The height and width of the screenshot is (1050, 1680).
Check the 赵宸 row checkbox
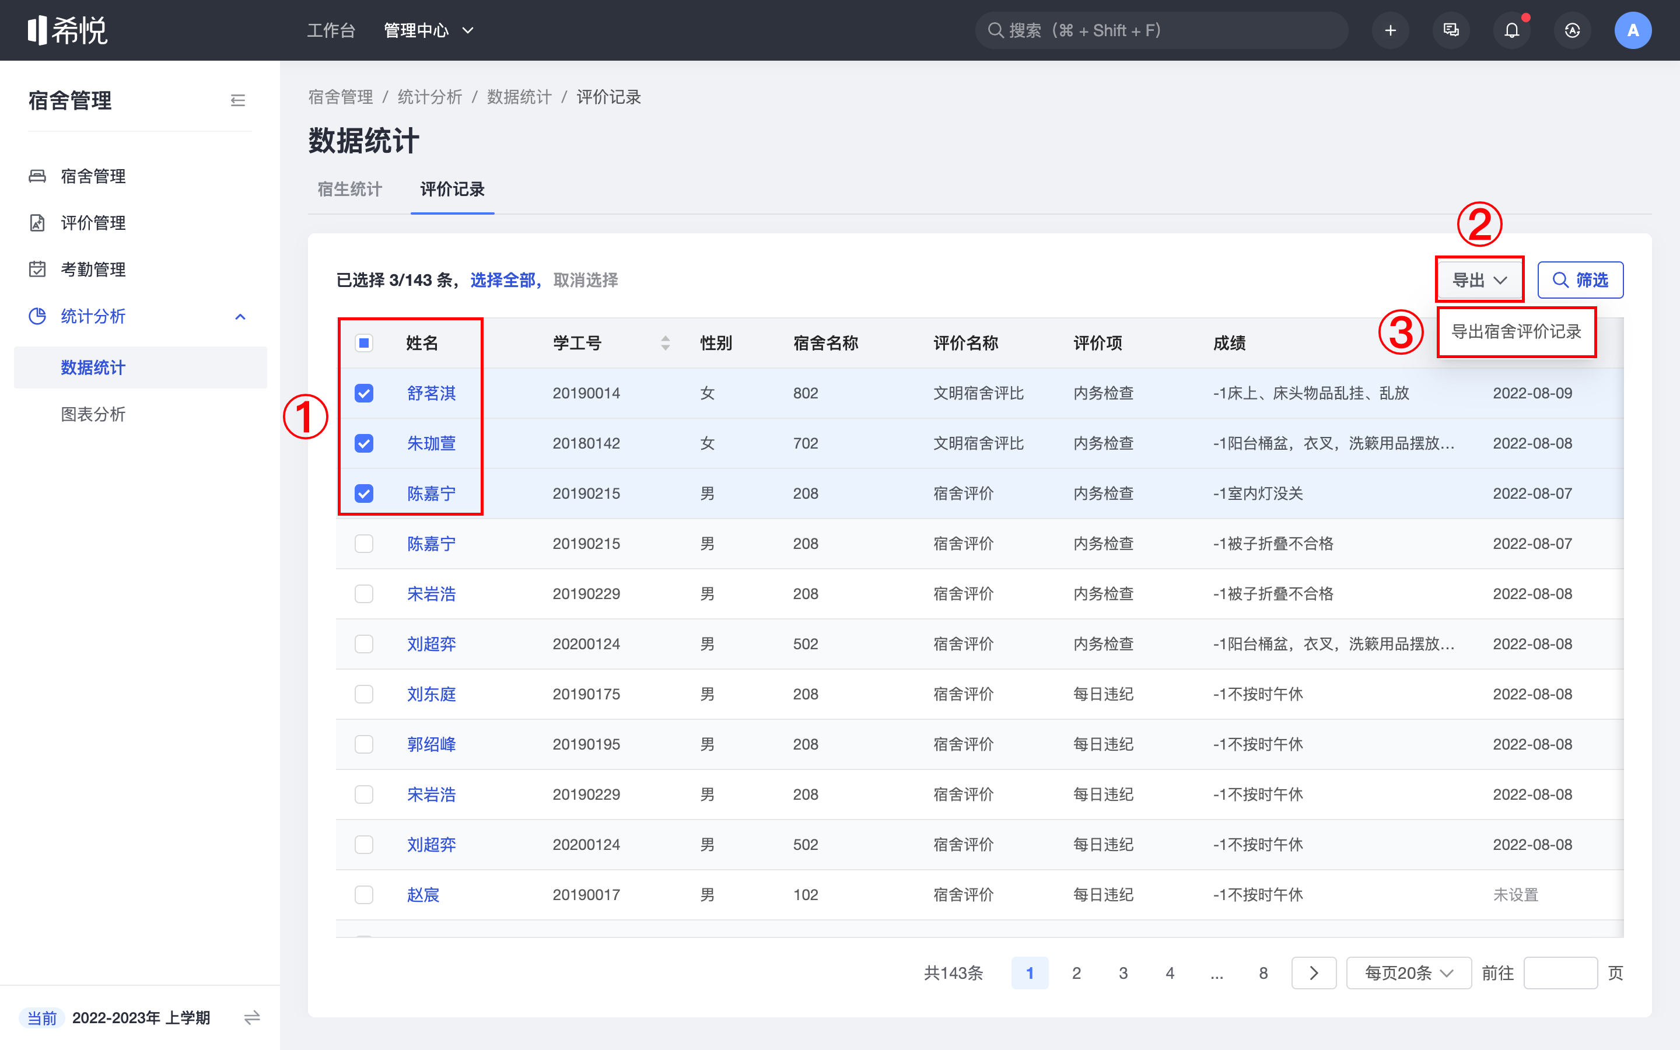364,894
